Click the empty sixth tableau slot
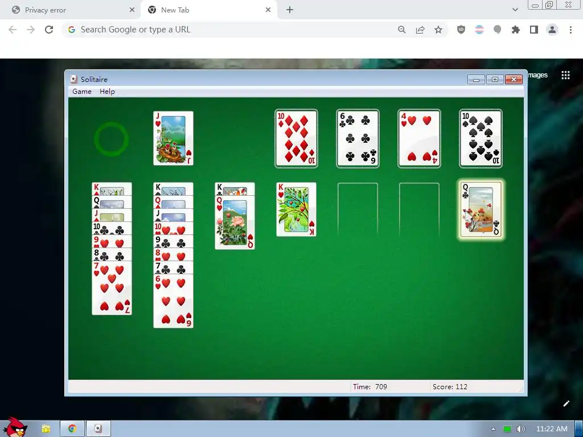Viewport: 583px width, 437px height. pyautogui.click(x=419, y=209)
